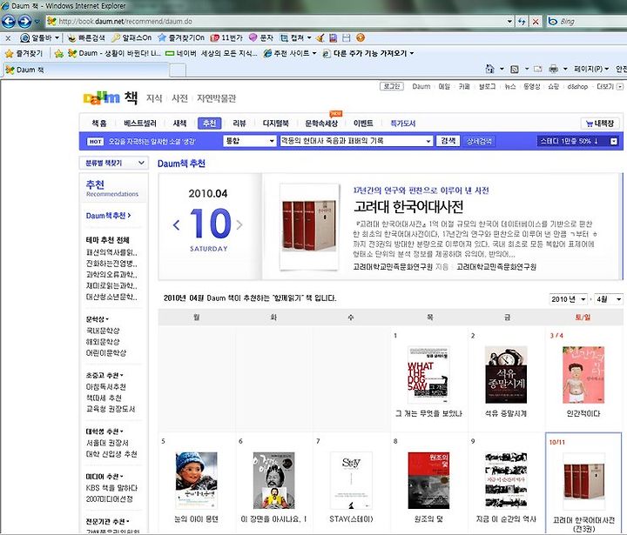Open 내책장 with the cart icon
Screen dimensions: 627x535
pyautogui.click(x=600, y=124)
